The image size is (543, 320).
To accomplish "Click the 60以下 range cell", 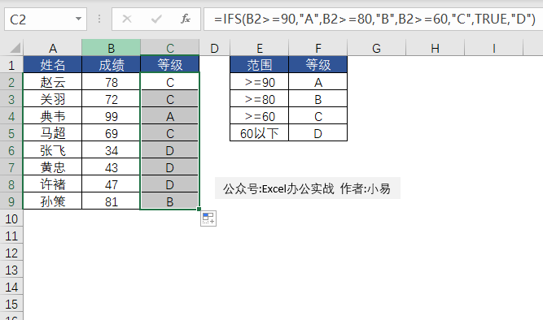I will (x=260, y=133).
